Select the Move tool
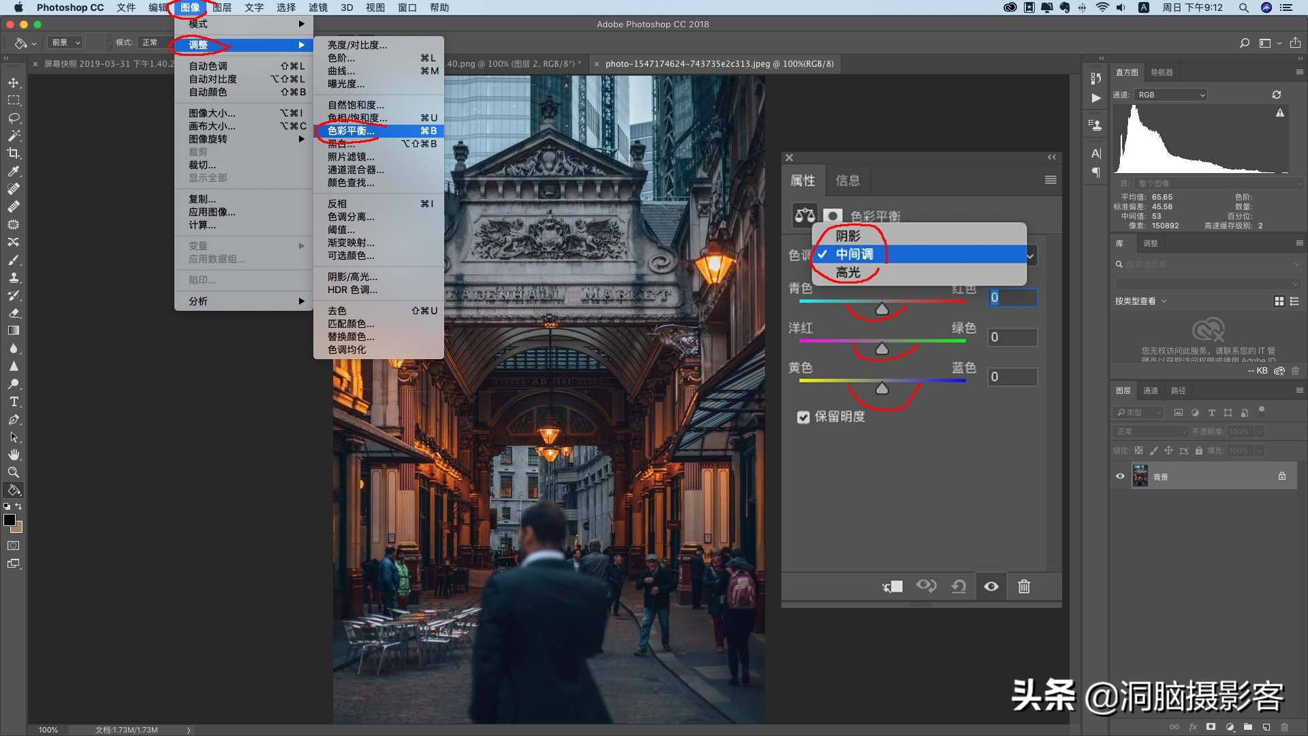This screenshot has width=1308, height=736. (14, 82)
